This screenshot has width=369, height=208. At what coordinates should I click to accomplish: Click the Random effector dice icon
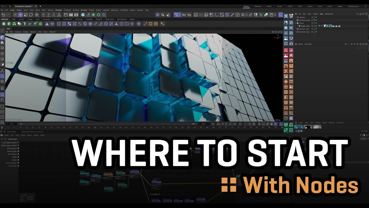(x=64, y=24)
